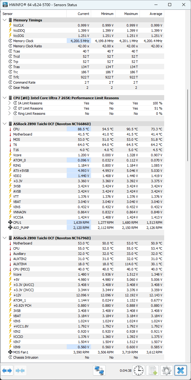The image size is (191, 380).
Task: Select the VCCIO sensor row
Action: (82, 337)
